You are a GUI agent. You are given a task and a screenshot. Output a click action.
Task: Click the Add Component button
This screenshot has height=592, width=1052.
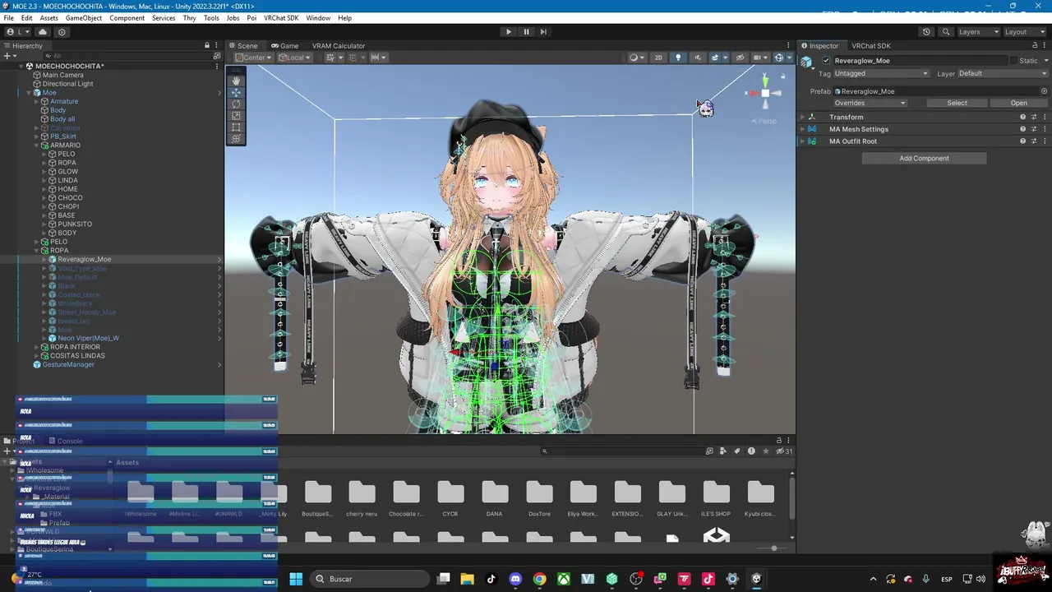pos(924,159)
